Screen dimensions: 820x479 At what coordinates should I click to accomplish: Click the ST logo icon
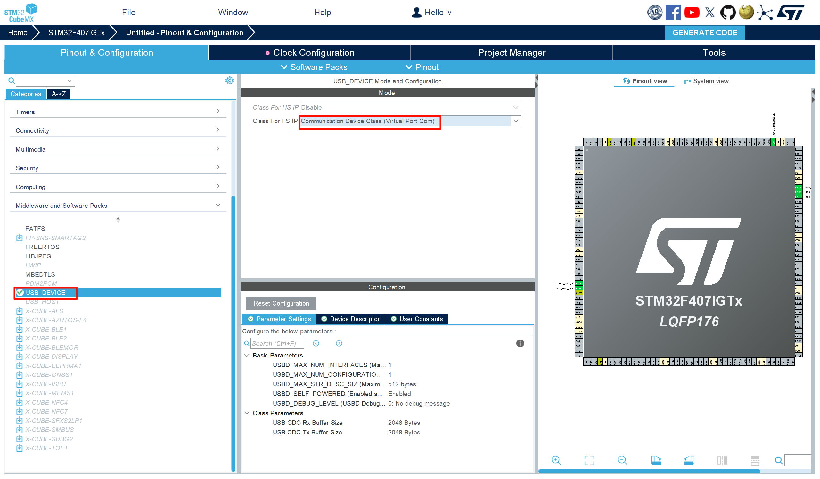[x=791, y=13]
